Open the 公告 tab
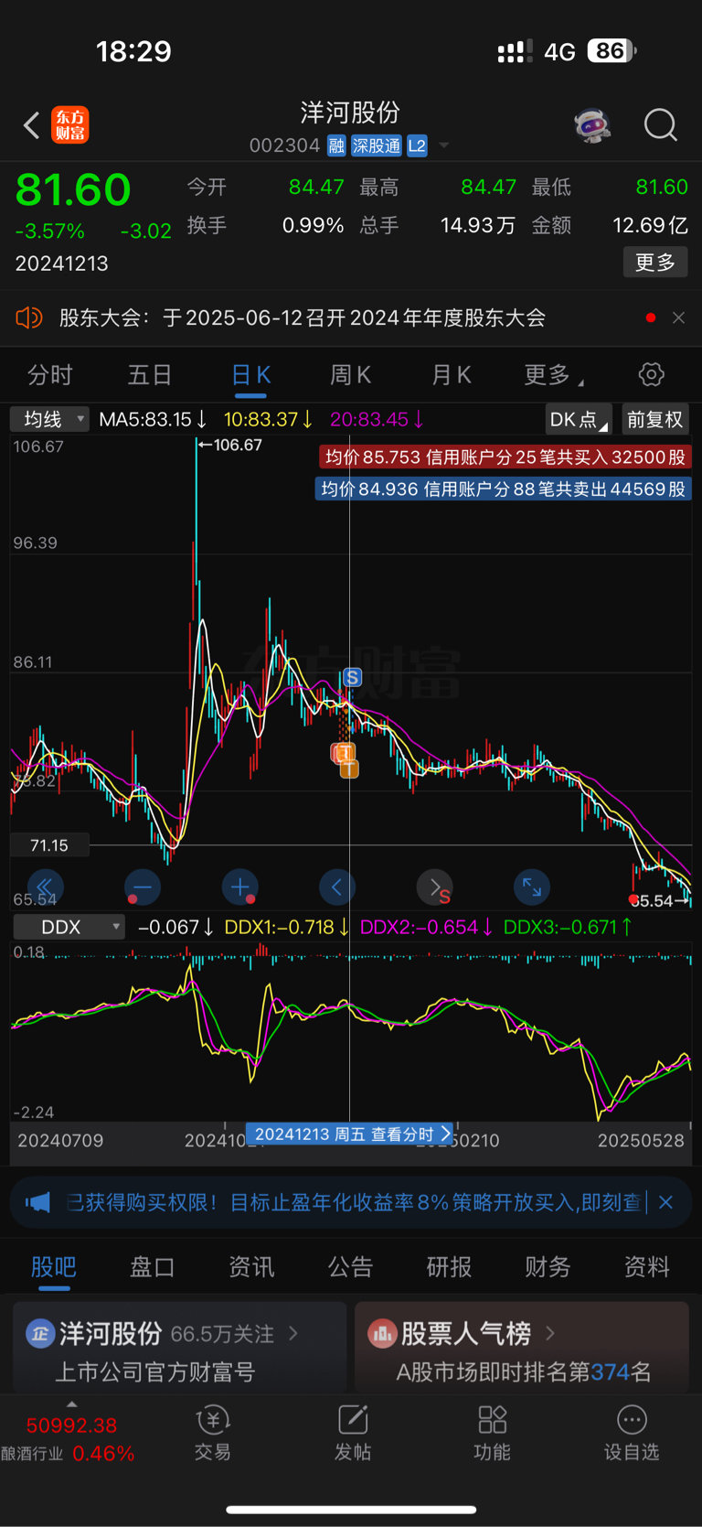The image size is (702, 1527). point(350,1266)
